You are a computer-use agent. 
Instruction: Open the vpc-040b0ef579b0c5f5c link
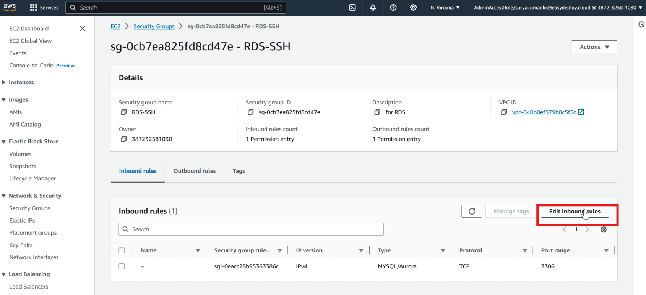[544, 112]
